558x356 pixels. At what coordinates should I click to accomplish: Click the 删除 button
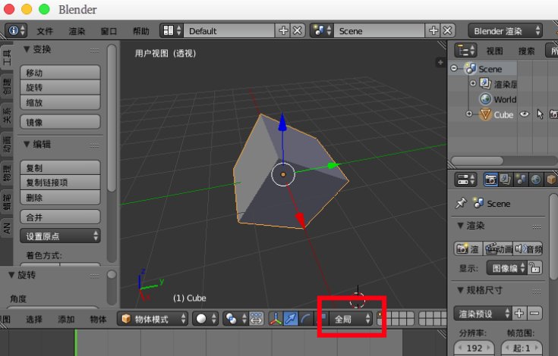pyautogui.click(x=60, y=198)
